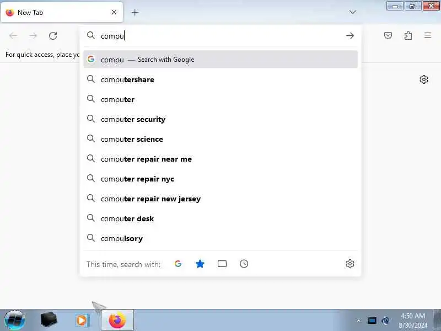Reload the page with the refresh icon
Image resolution: width=441 pixels, height=331 pixels.
pos(53,36)
